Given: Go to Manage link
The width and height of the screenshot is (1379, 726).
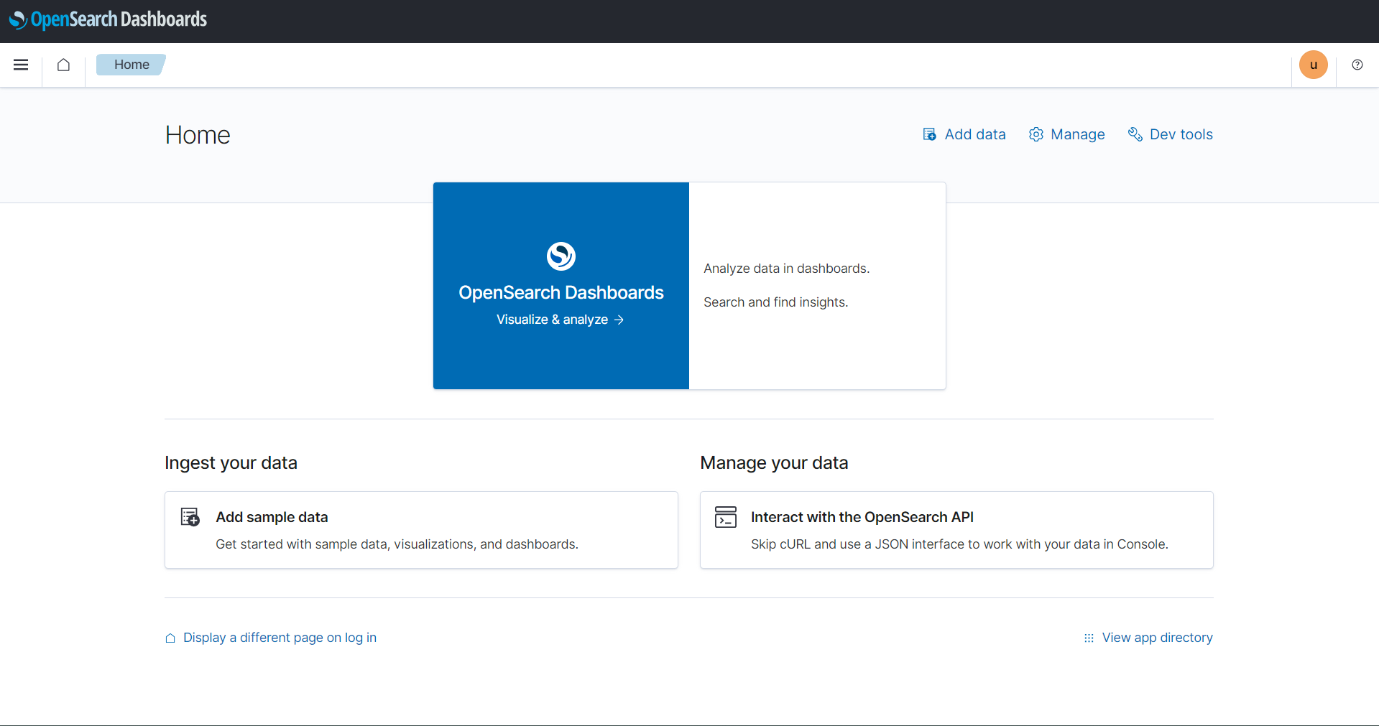Looking at the screenshot, I should (x=1077, y=134).
